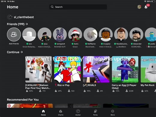Click NoTName's Blackhawk status text

pos(90,47)
